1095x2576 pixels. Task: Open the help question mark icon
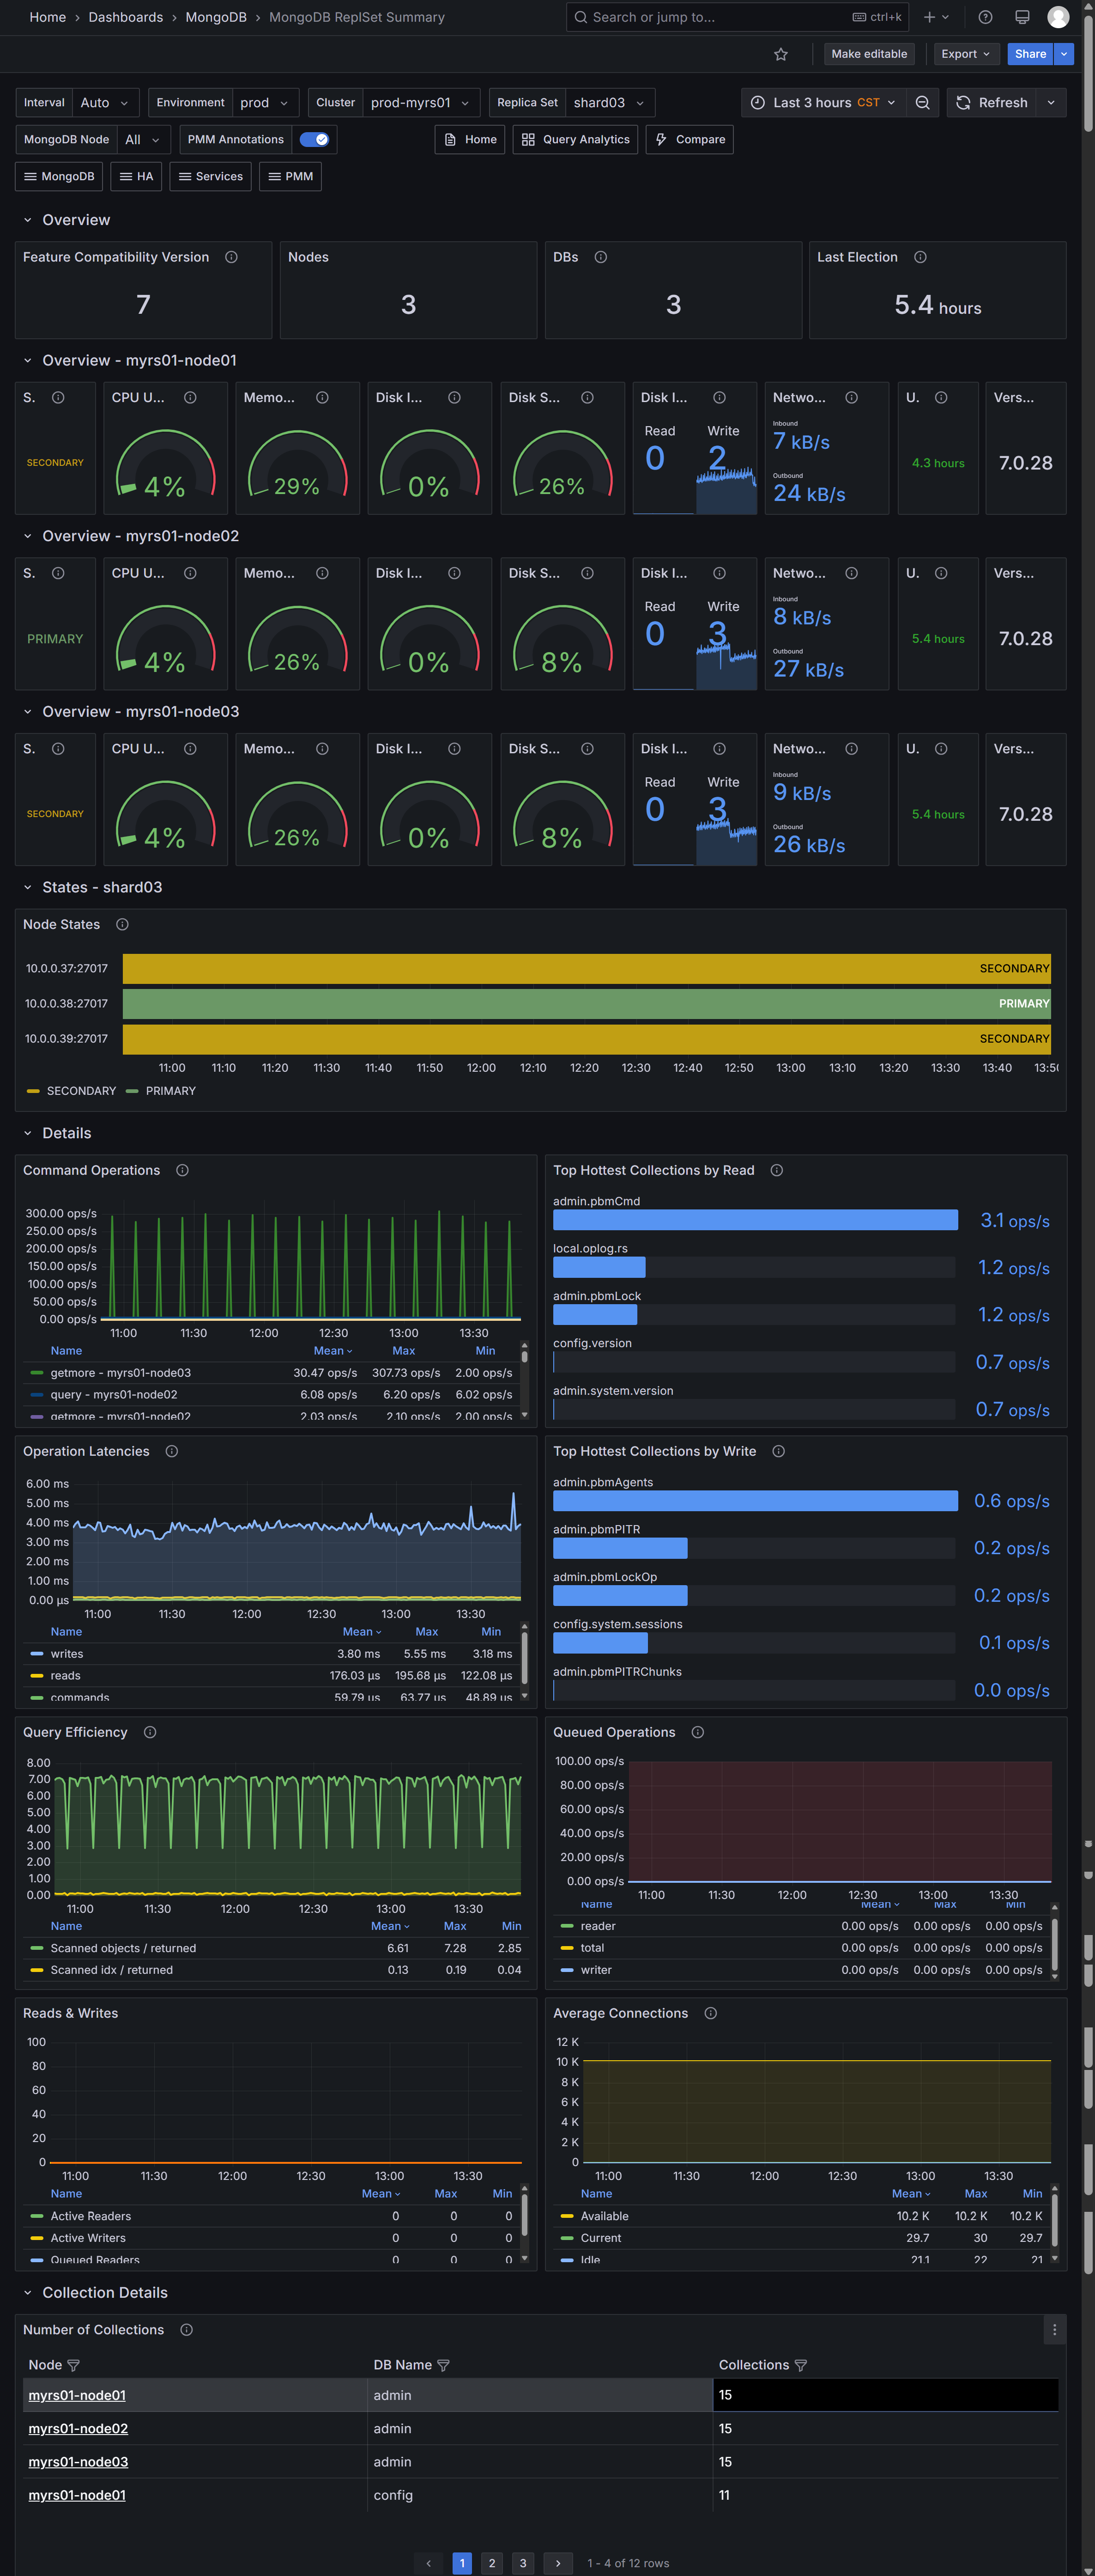[x=984, y=17]
